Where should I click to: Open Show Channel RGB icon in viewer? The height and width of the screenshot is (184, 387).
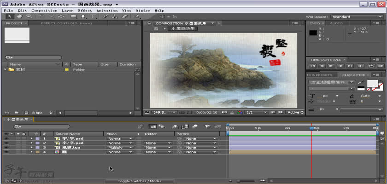(x=240, y=112)
